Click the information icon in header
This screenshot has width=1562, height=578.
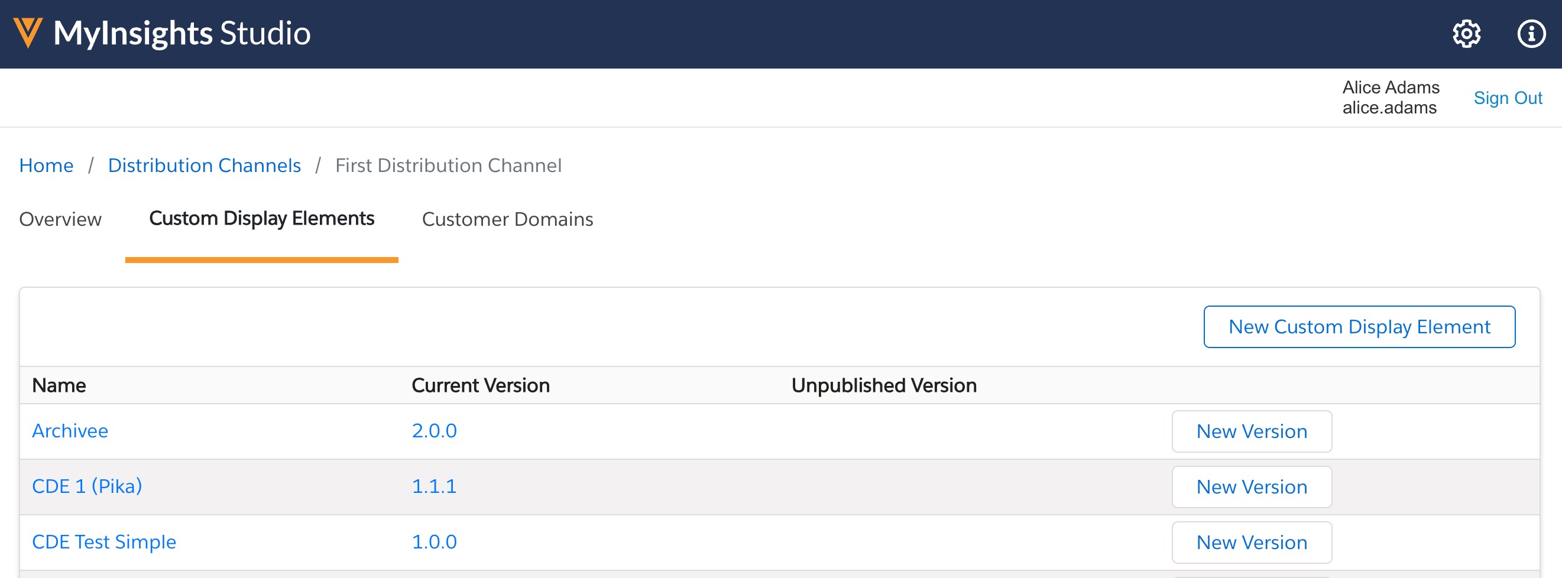[x=1531, y=34]
